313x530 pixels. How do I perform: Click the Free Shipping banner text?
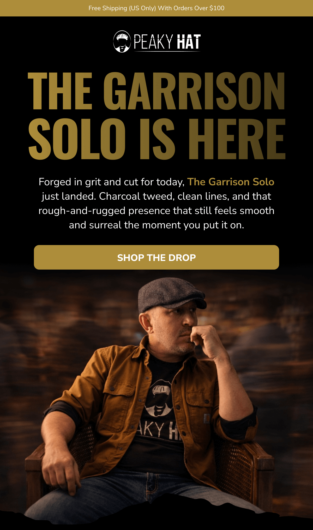click(156, 8)
